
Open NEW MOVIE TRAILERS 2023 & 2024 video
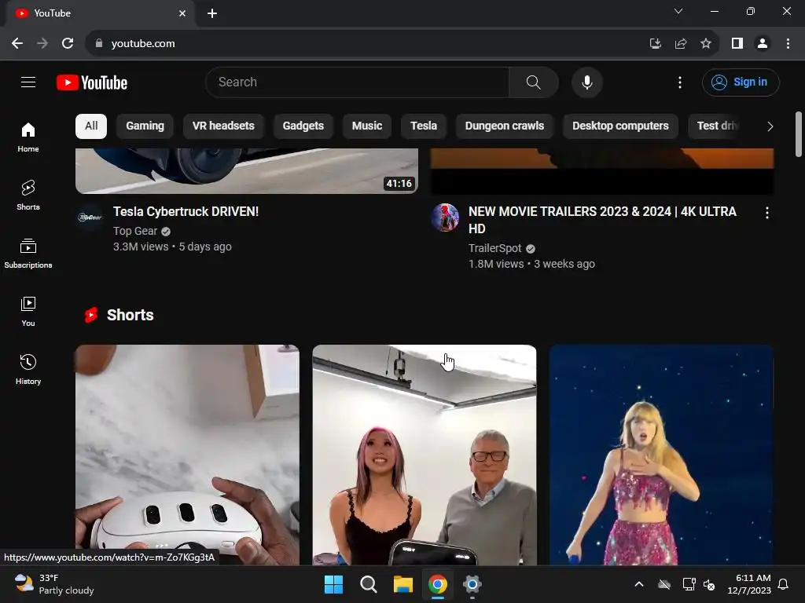(x=603, y=220)
